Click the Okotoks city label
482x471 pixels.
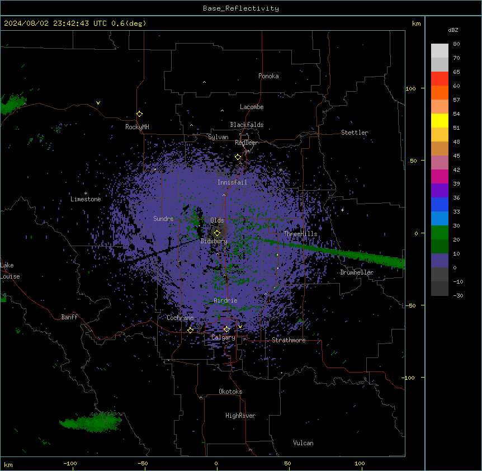coord(230,392)
